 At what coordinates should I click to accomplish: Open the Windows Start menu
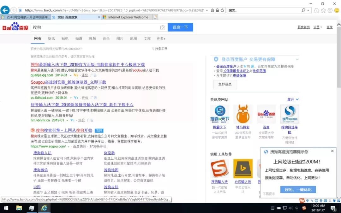click(x=6, y=208)
